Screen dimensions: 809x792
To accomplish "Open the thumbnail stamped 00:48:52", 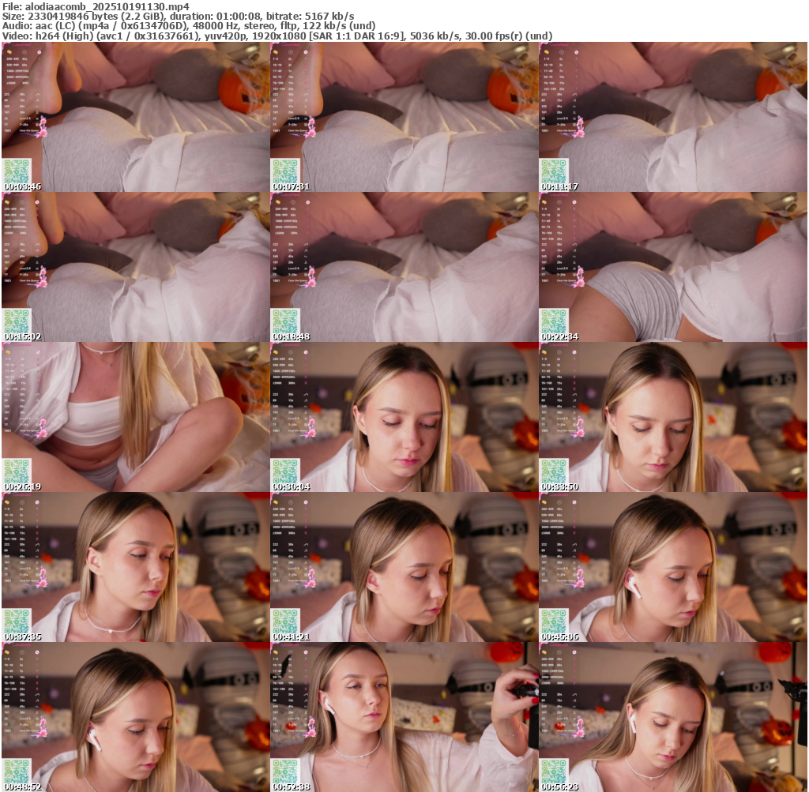I will coord(135,717).
